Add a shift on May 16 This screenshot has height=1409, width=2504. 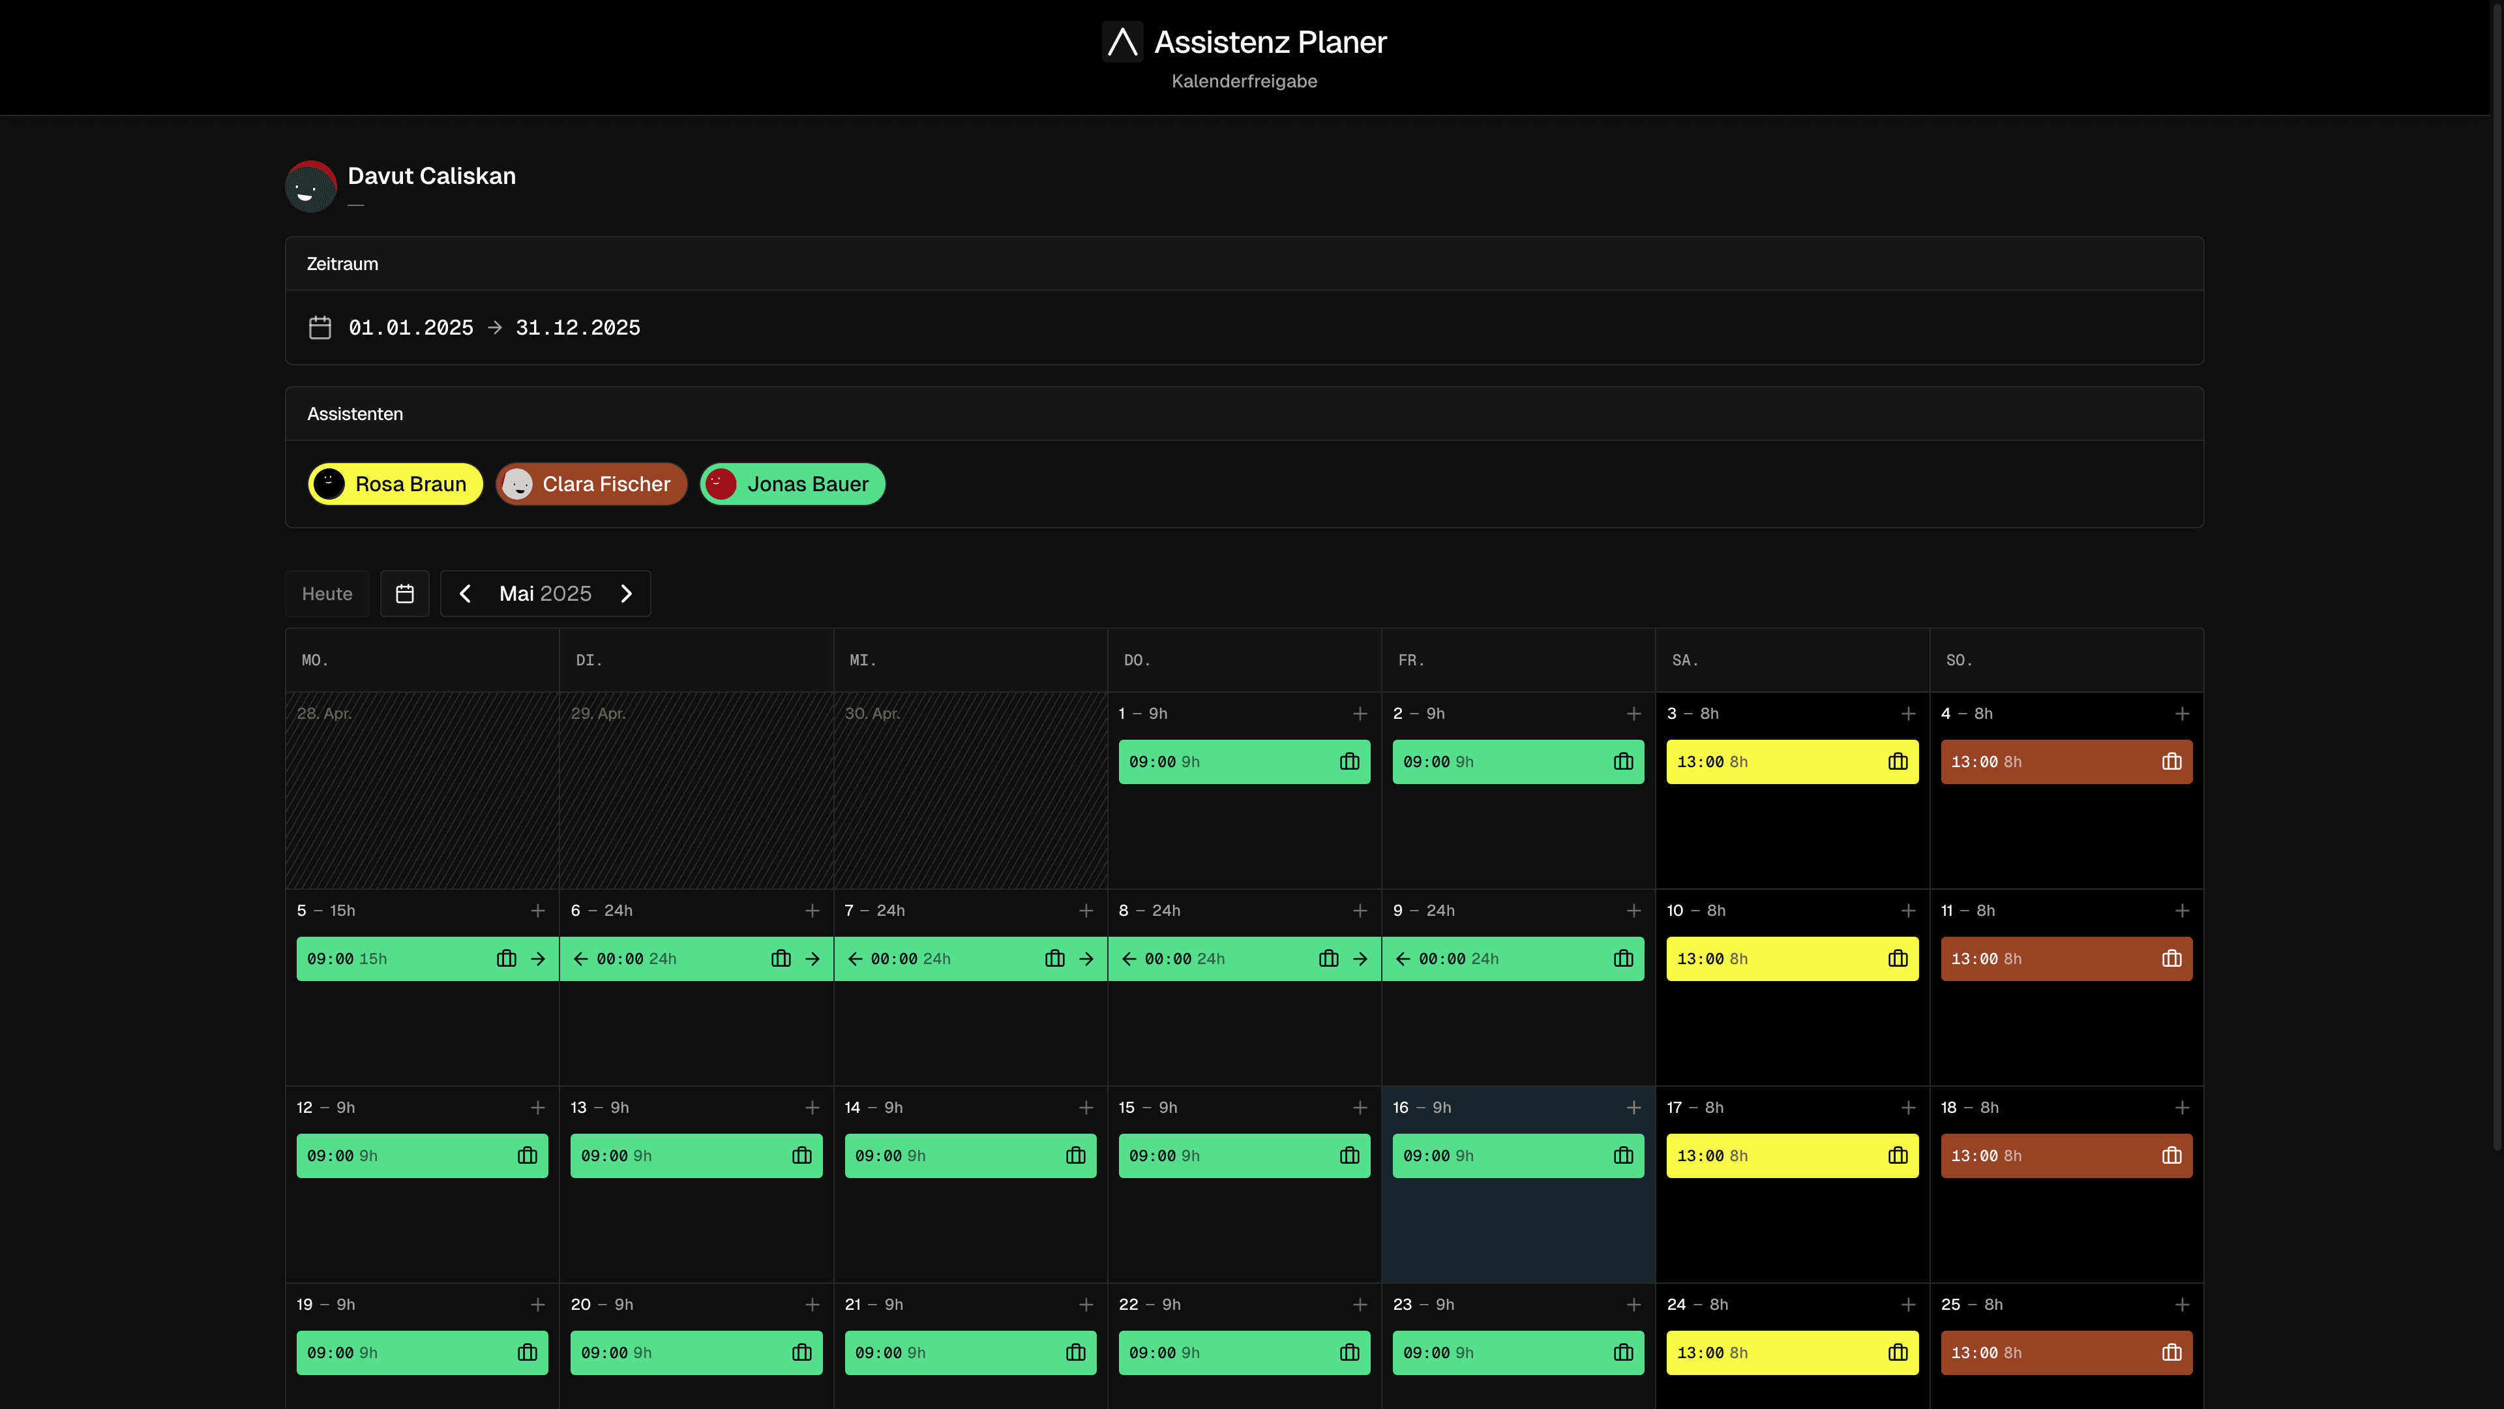click(1634, 1108)
